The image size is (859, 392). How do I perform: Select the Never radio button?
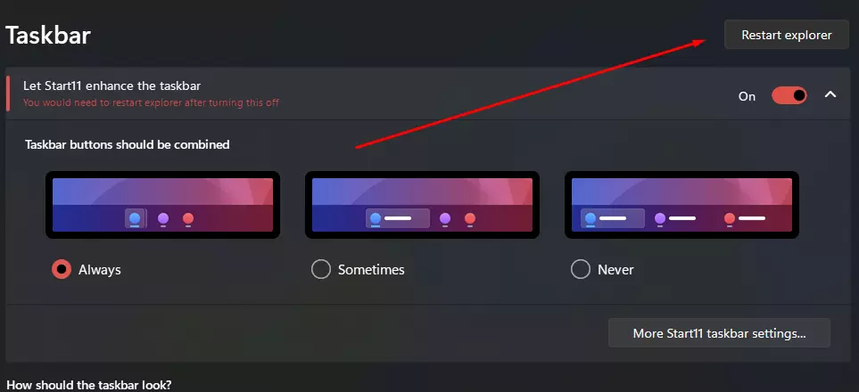tap(580, 269)
